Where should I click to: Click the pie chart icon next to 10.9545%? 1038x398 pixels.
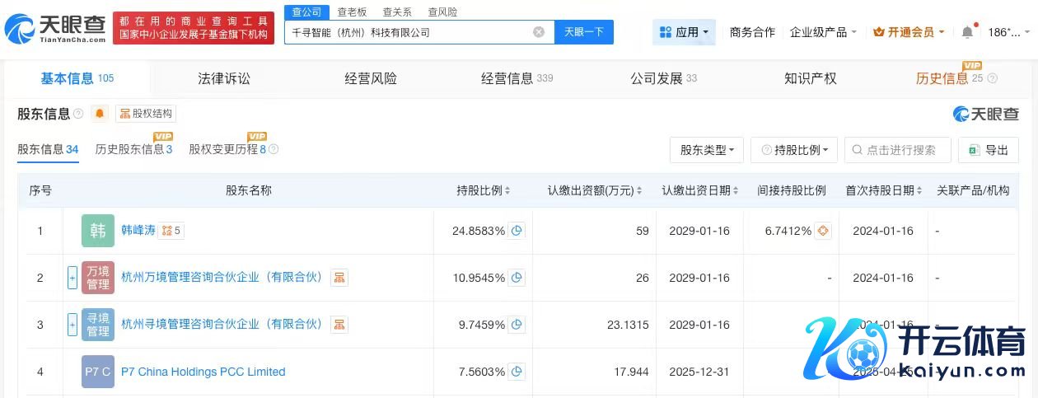click(x=517, y=278)
